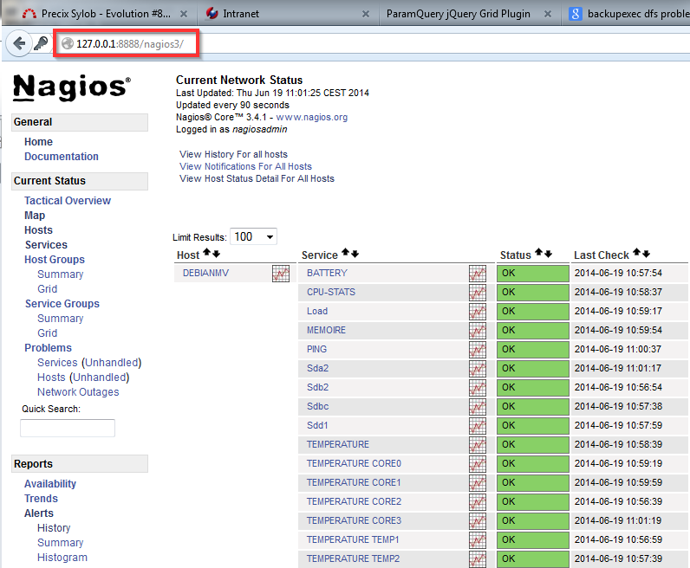Sort Service column ascending with up arrow
This screenshot has width=690, height=568.
346,252
